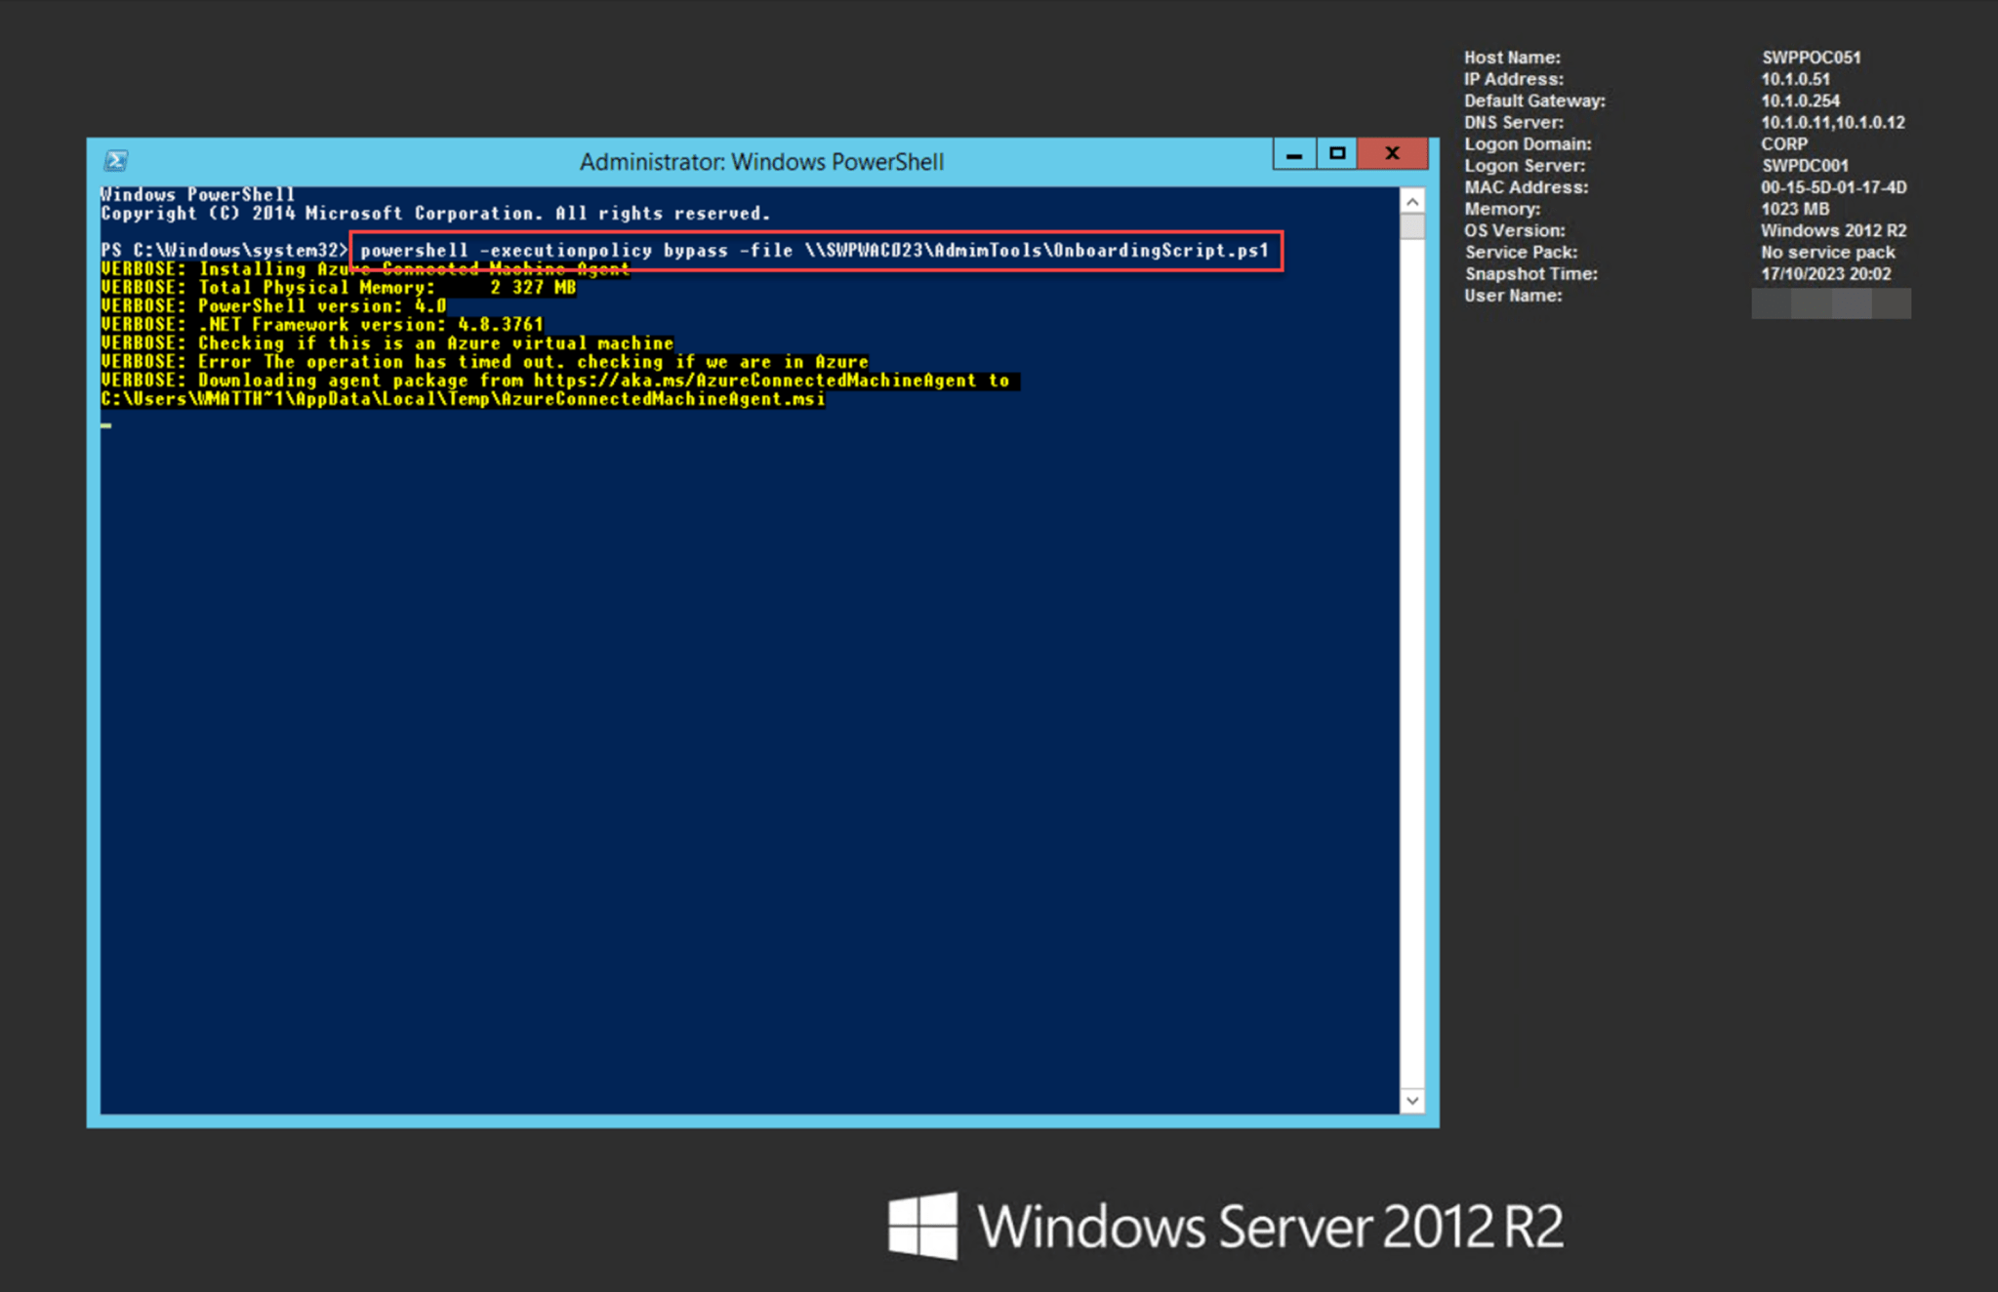Image resolution: width=1998 pixels, height=1292 pixels.
Task: Select the minimize icon on the title bar
Action: point(1293,153)
